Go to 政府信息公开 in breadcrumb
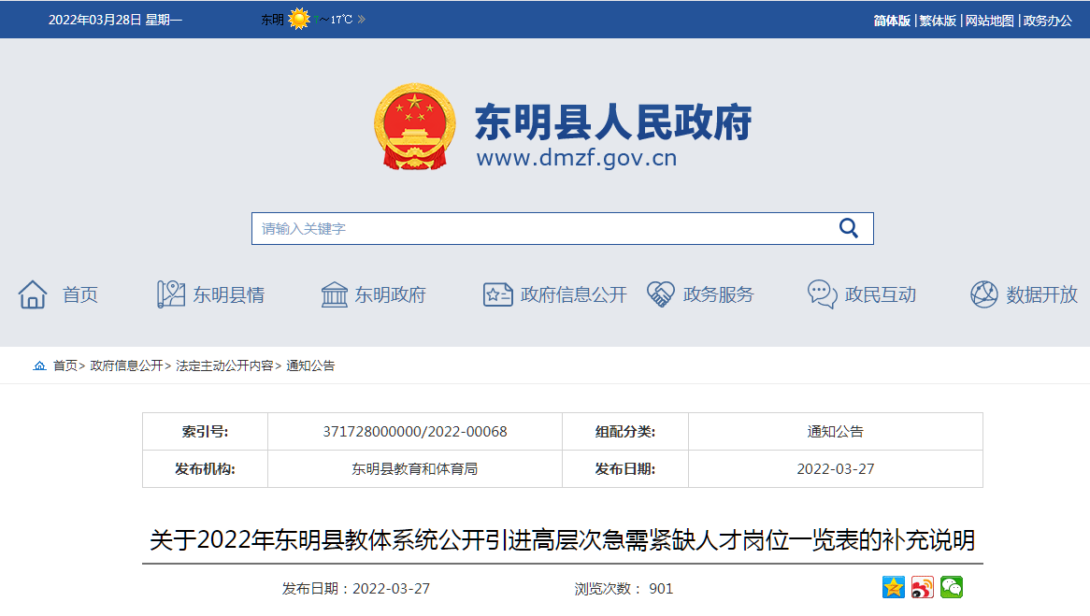This screenshot has width=1090, height=616. (x=126, y=365)
